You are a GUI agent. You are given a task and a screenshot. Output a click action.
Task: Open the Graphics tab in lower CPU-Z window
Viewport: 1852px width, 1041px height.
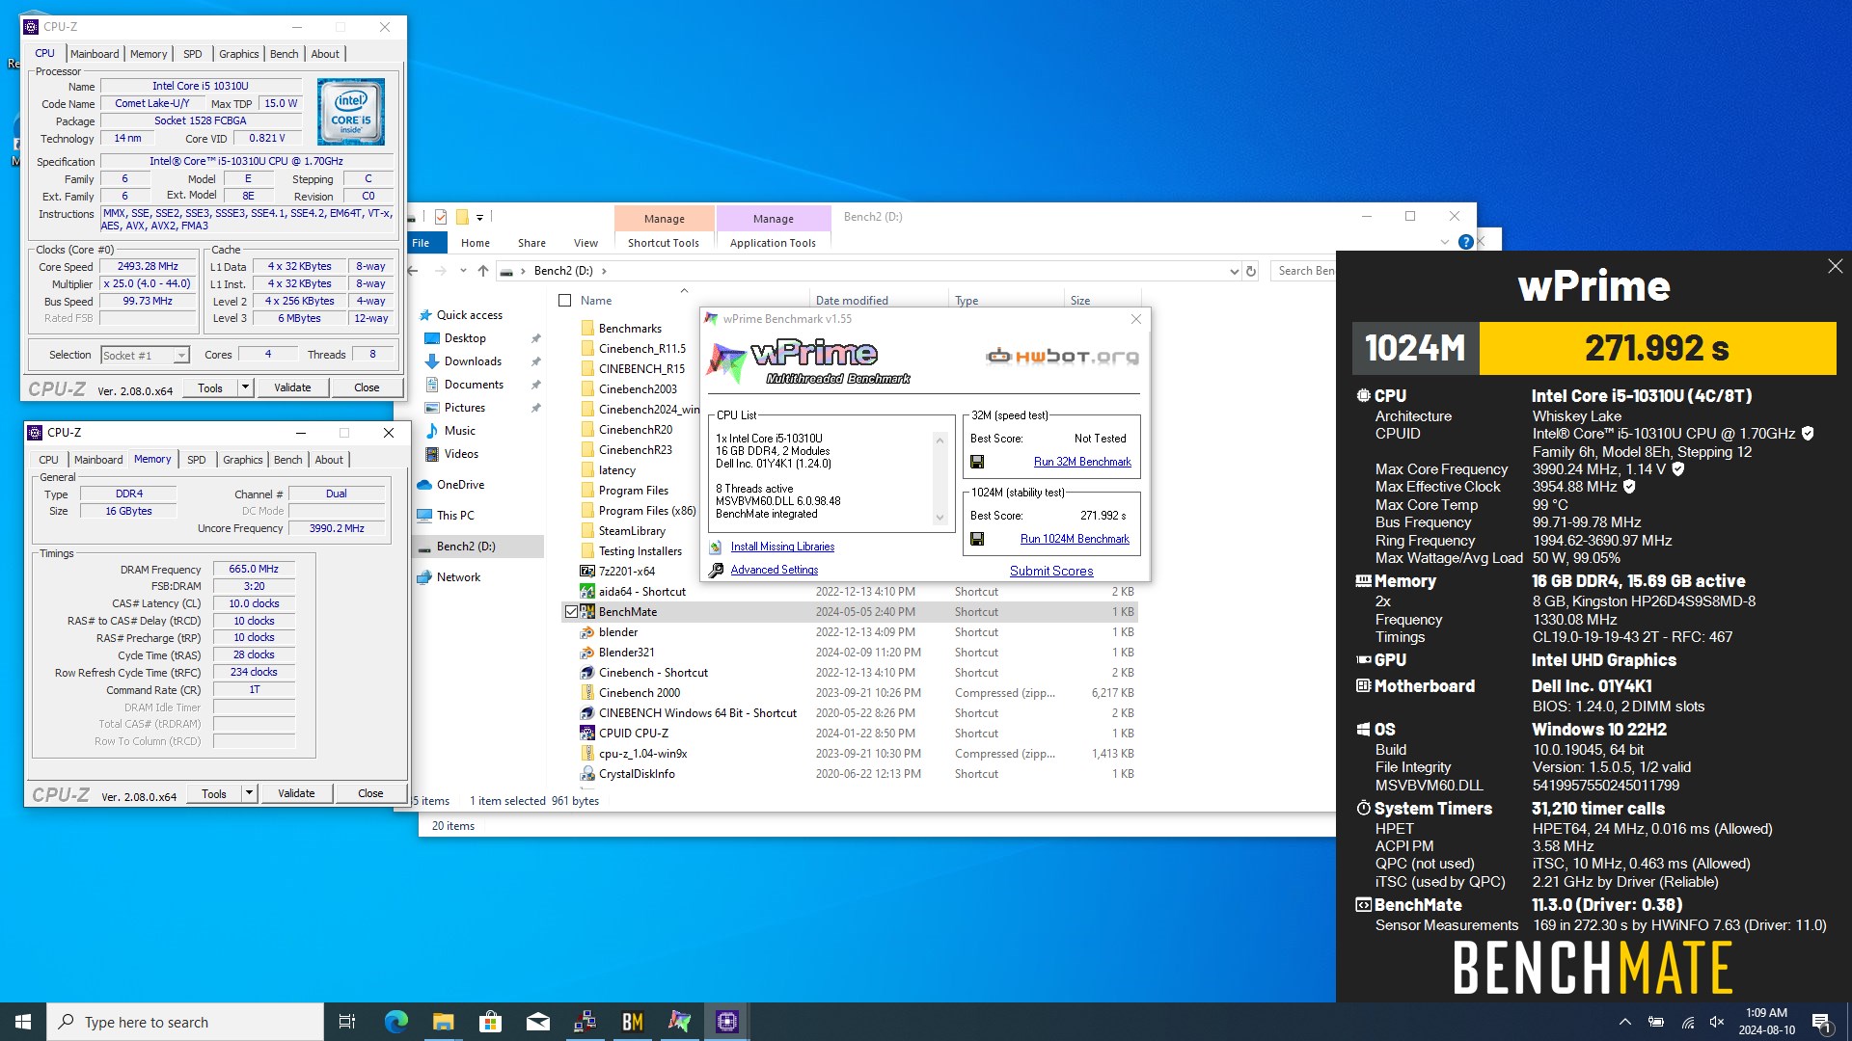point(242,460)
